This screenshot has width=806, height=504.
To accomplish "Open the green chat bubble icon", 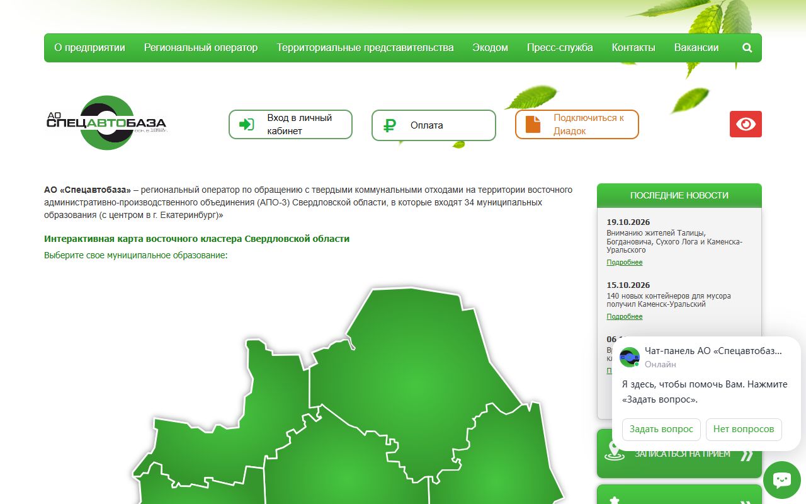I will click(x=782, y=480).
